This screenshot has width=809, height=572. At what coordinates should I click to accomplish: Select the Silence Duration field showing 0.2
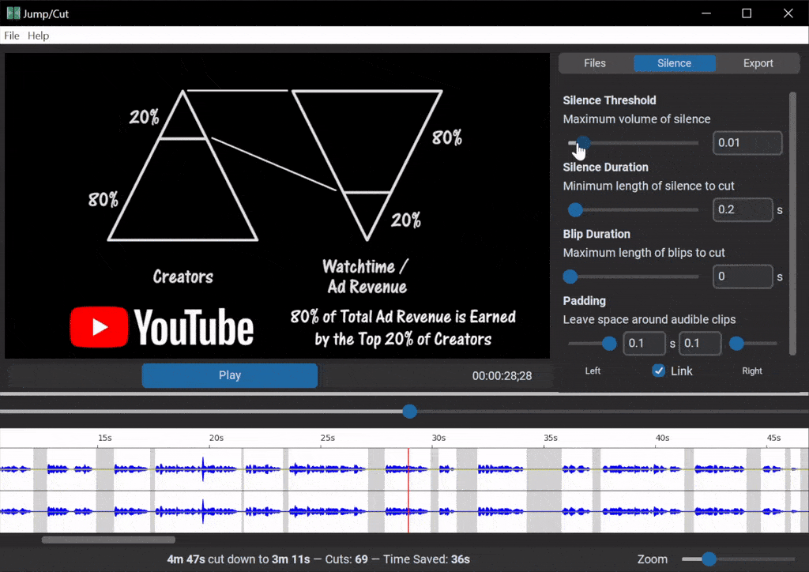click(743, 209)
